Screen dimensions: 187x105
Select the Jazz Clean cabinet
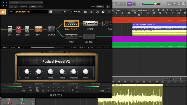[x=89, y=37]
